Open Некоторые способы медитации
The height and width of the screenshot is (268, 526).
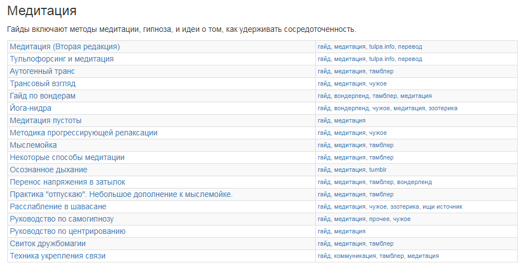click(x=67, y=158)
